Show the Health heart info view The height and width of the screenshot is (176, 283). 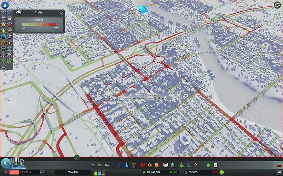(x=10, y=25)
